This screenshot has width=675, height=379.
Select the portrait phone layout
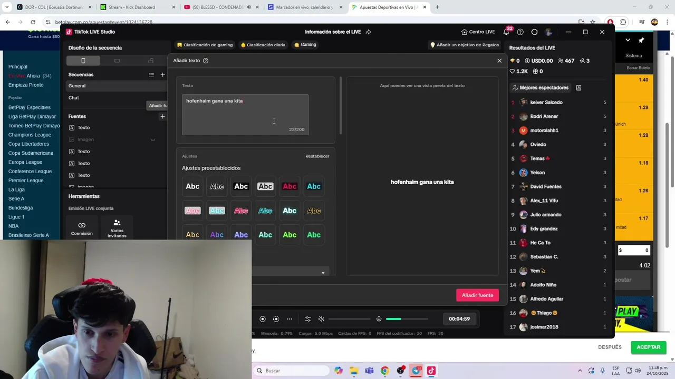83,61
